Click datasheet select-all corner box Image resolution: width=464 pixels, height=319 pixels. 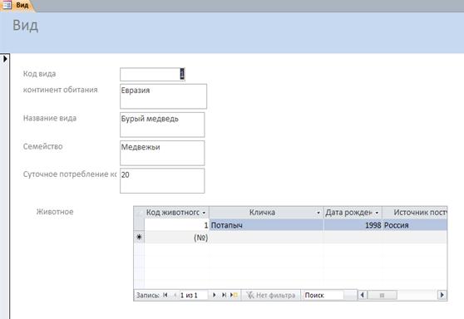139,213
